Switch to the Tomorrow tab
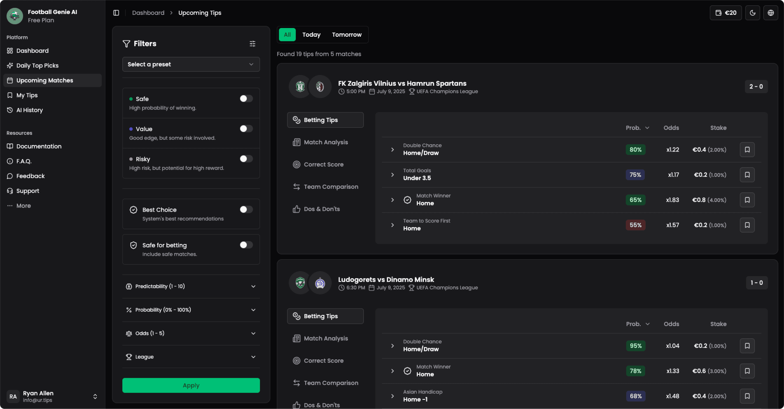The height and width of the screenshot is (409, 784). [346, 35]
